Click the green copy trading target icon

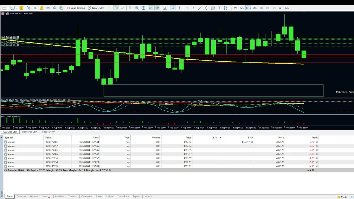click(x=61, y=8)
